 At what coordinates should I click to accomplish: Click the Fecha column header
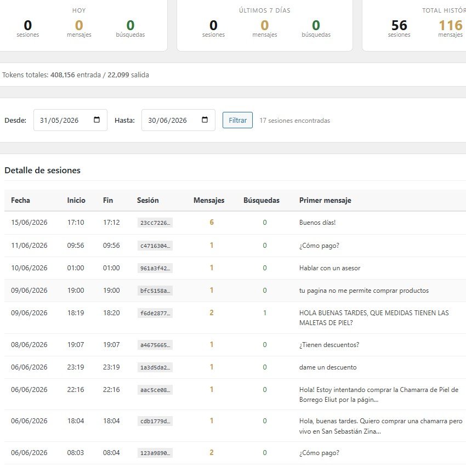coord(20,200)
